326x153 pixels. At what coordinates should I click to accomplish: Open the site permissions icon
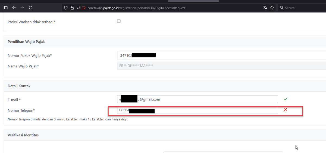click(79, 8)
